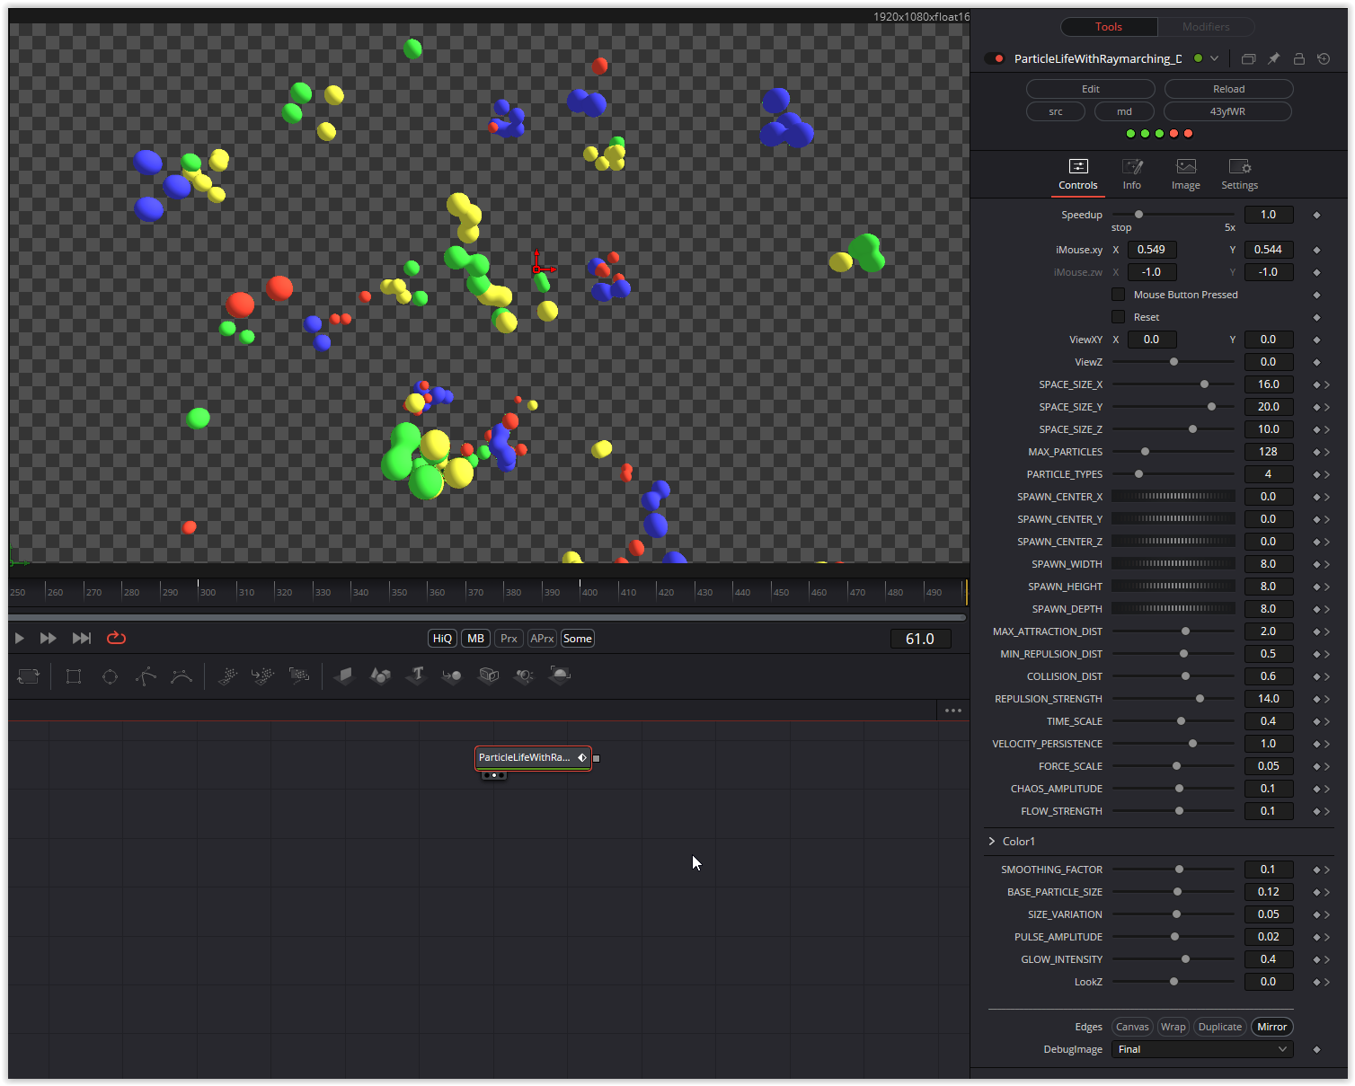Click the Reload button
Image resolution: width=1355 pixels, height=1086 pixels.
[x=1229, y=89]
